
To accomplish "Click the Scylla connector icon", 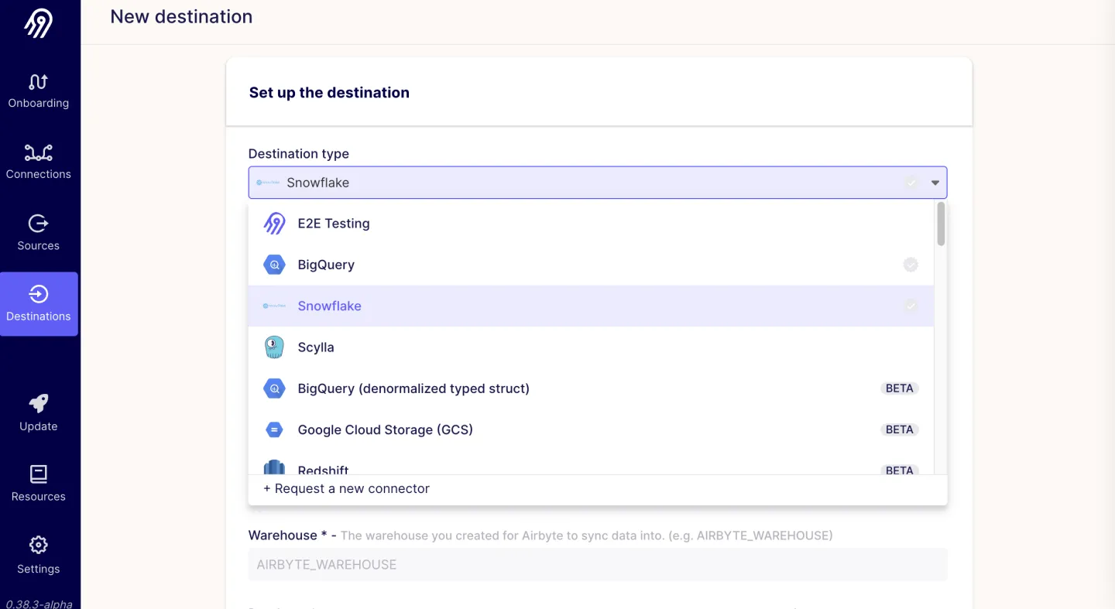I will [x=274, y=347].
